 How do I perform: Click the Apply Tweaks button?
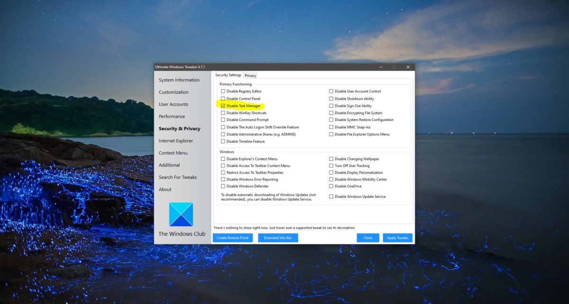coord(397,238)
